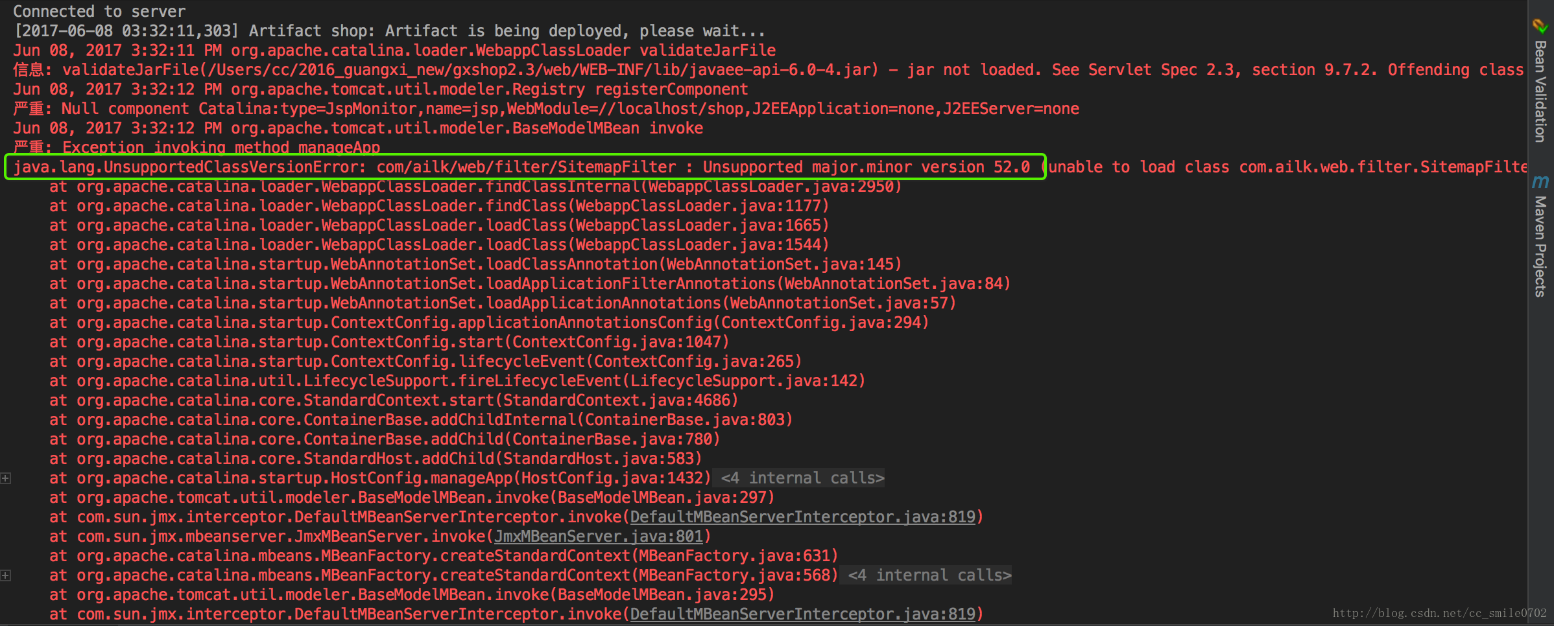Image resolution: width=1554 pixels, height=626 pixels.
Task: Click the Maven 'm' icon
Action: (1540, 182)
